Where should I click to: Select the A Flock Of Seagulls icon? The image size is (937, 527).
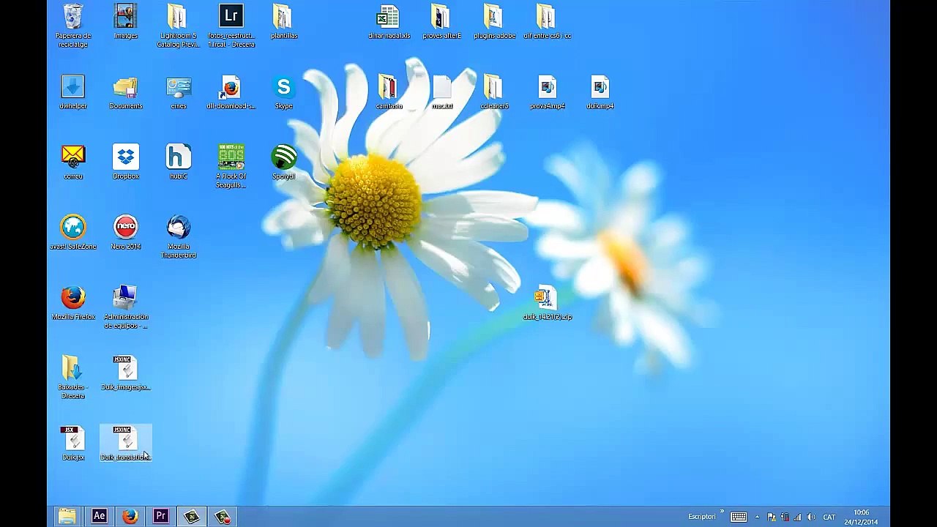231,166
